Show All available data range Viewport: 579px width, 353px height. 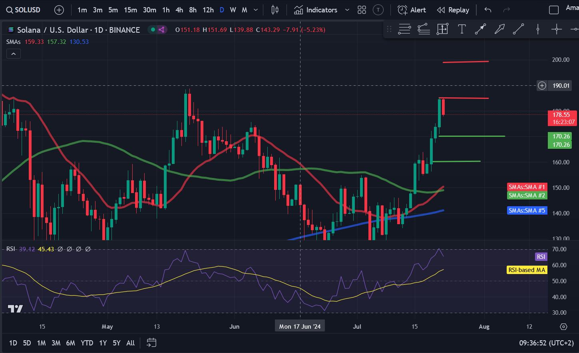130,343
